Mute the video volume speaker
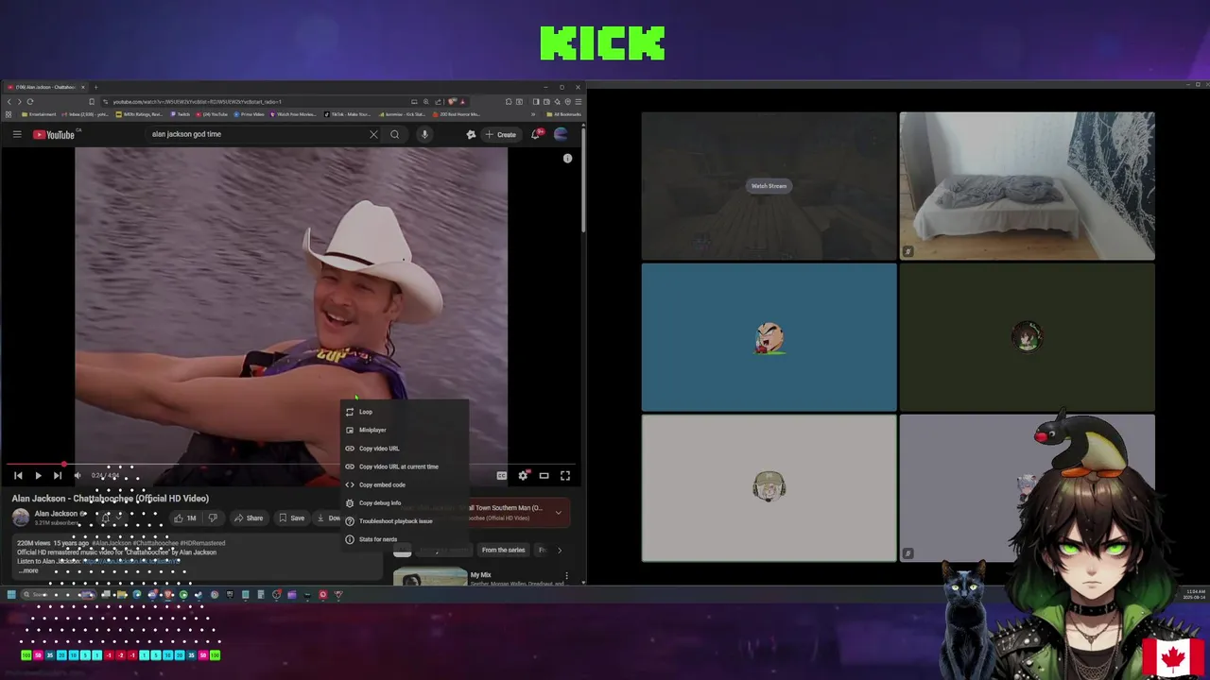This screenshot has width=1210, height=680. (x=78, y=476)
